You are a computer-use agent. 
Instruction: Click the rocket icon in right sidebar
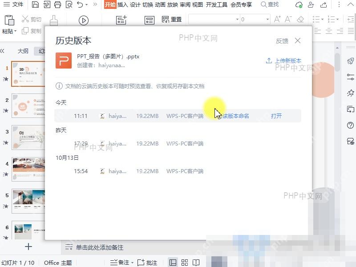pyautogui.click(x=350, y=61)
